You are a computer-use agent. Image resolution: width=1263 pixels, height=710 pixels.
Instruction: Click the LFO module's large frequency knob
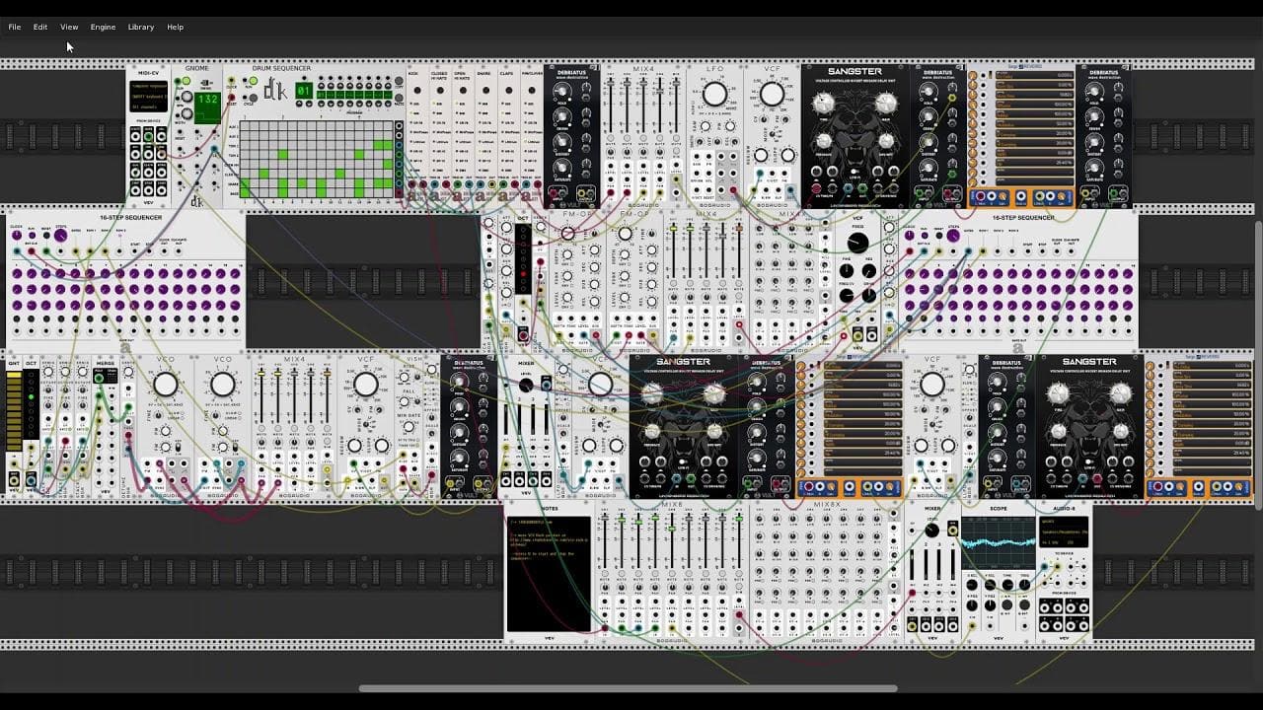tap(714, 95)
